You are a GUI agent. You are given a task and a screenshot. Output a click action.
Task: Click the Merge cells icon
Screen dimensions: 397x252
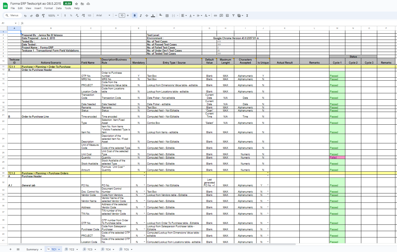173,16
